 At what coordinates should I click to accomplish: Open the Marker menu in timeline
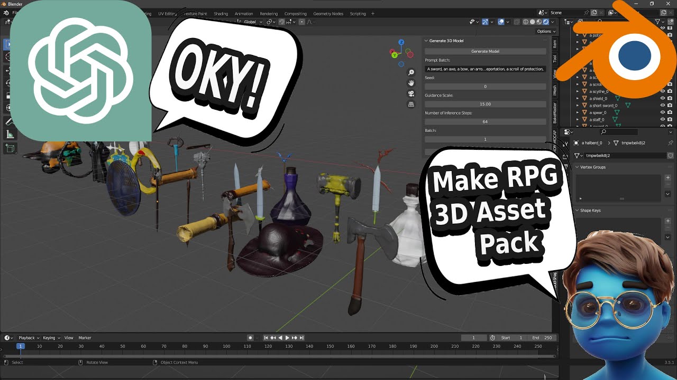[x=85, y=338]
